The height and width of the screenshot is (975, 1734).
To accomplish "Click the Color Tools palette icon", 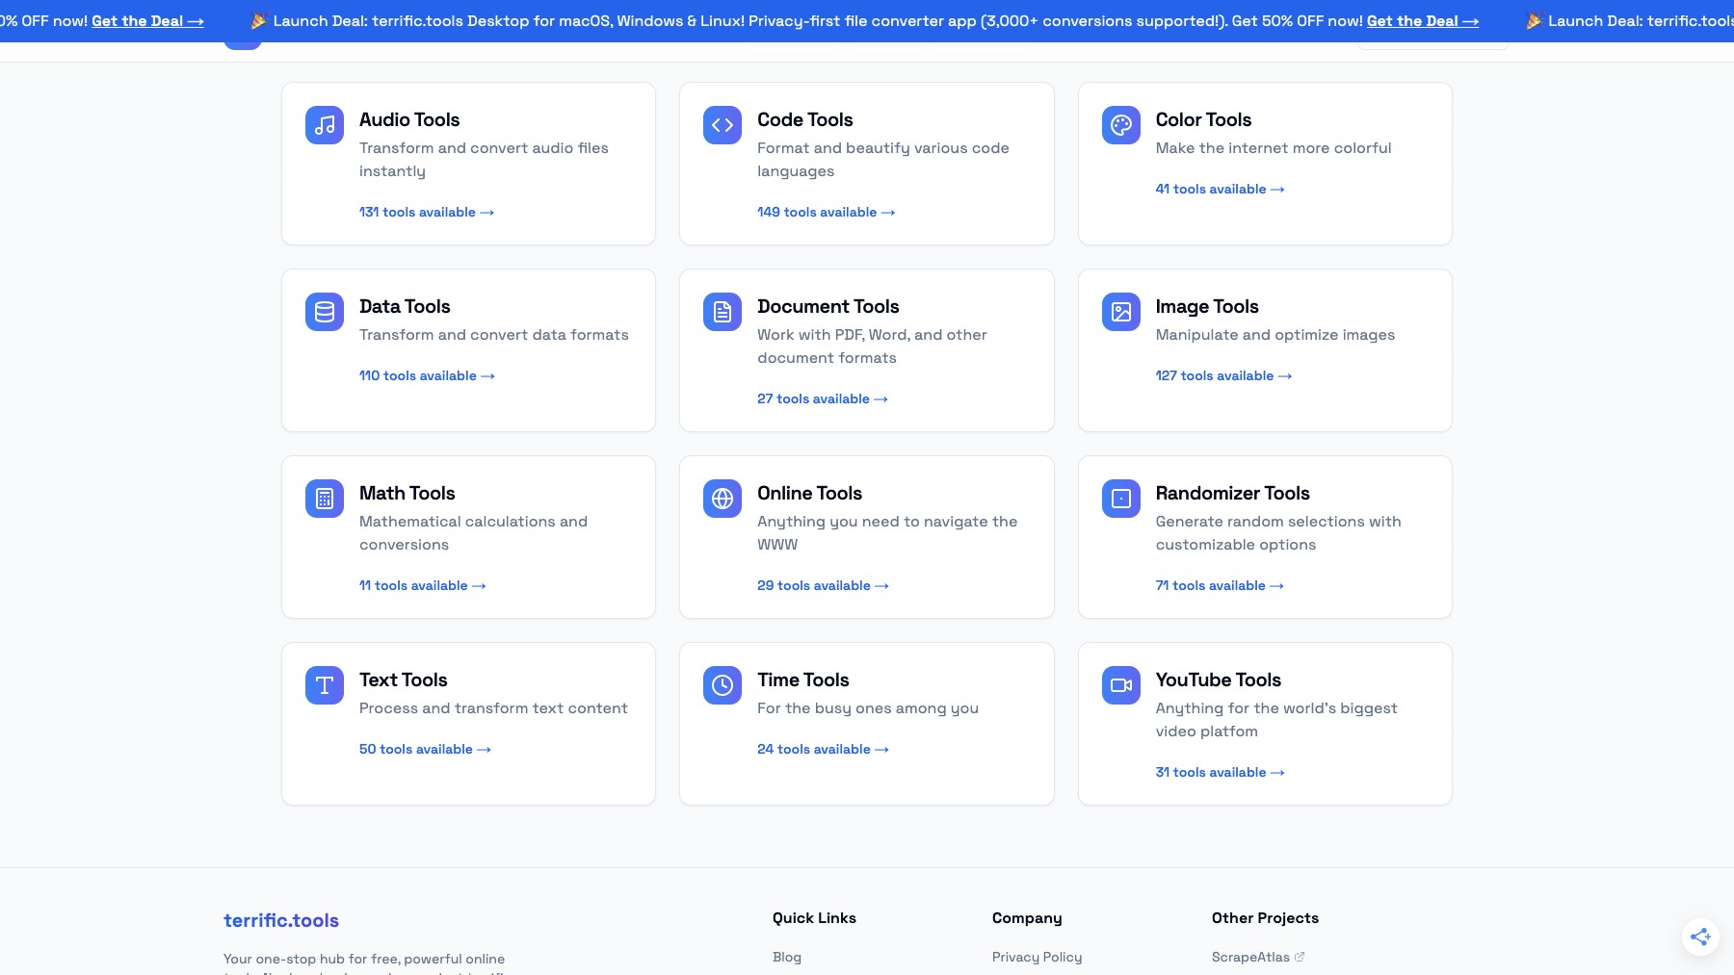I will tap(1121, 125).
